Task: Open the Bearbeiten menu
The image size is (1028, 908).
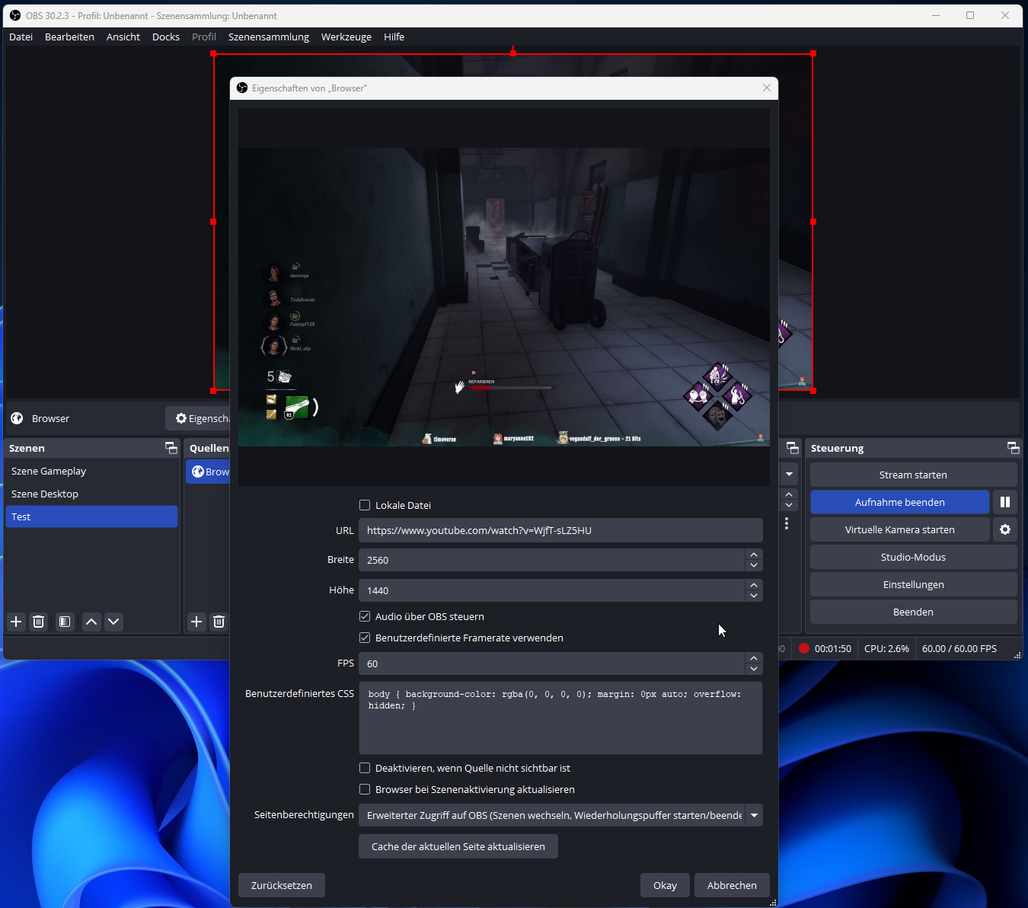Action: [69, 37]
